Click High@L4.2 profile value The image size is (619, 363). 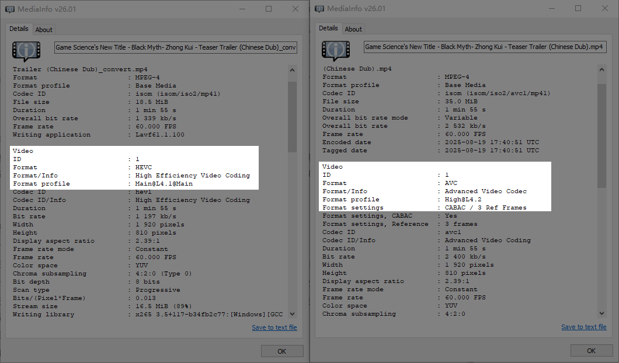click(x=463, y=200)
